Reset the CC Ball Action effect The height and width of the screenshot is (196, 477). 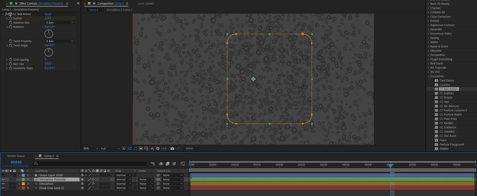48,14
